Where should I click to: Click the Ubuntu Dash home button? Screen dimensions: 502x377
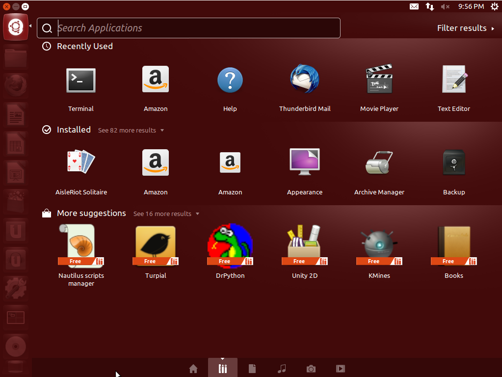[15, 27]
